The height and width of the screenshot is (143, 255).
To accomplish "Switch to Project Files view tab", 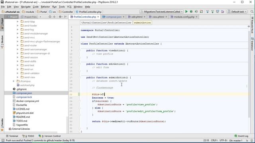I will point(29,17).
